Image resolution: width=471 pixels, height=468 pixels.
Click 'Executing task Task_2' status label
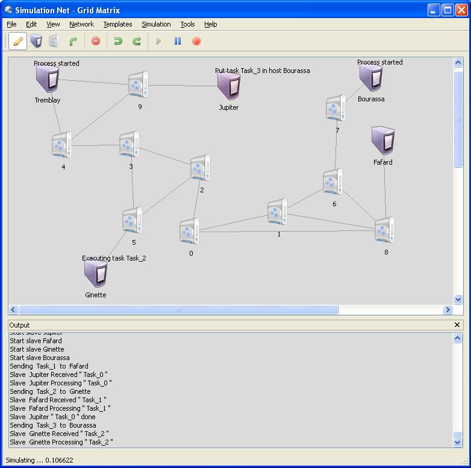point(114,258)
